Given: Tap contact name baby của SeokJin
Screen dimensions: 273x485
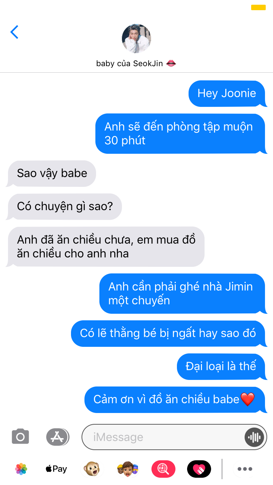Looking at the screenshot, I should pos(136,63).
